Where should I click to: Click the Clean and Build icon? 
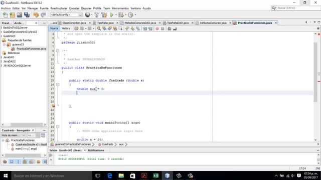(104, 15)
